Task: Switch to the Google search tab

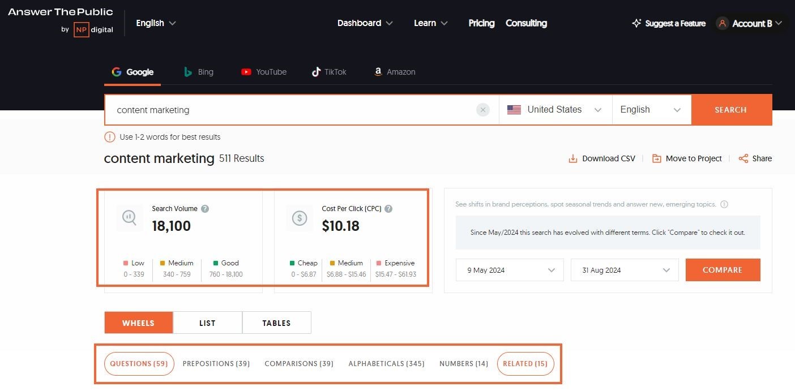Action: pyautogui.click(x=132, y=72)
